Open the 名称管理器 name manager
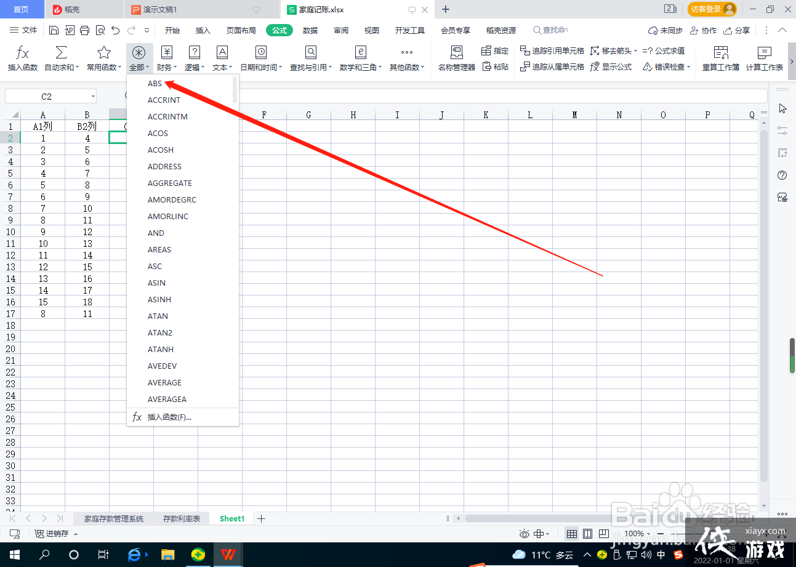 tap(456, 59)
